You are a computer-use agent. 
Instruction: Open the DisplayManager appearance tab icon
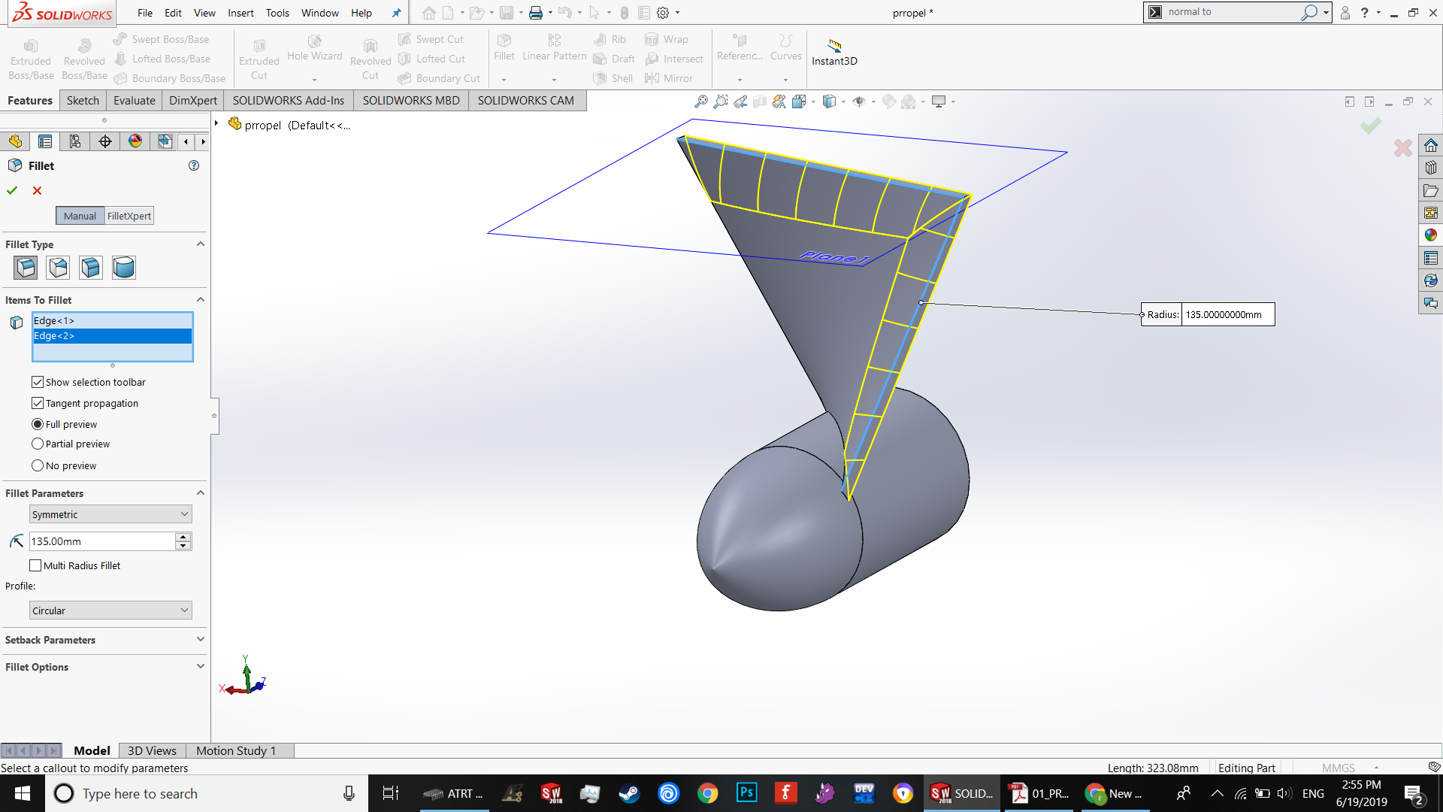(x=135, y=141)
